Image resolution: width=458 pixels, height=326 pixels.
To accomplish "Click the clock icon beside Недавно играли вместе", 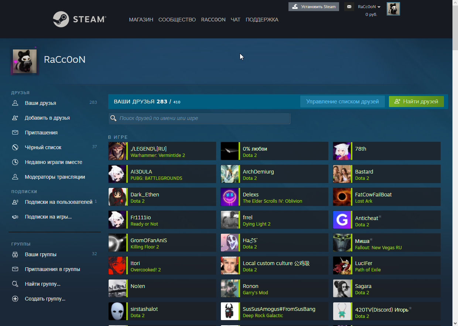I will (x=15, y=162).
